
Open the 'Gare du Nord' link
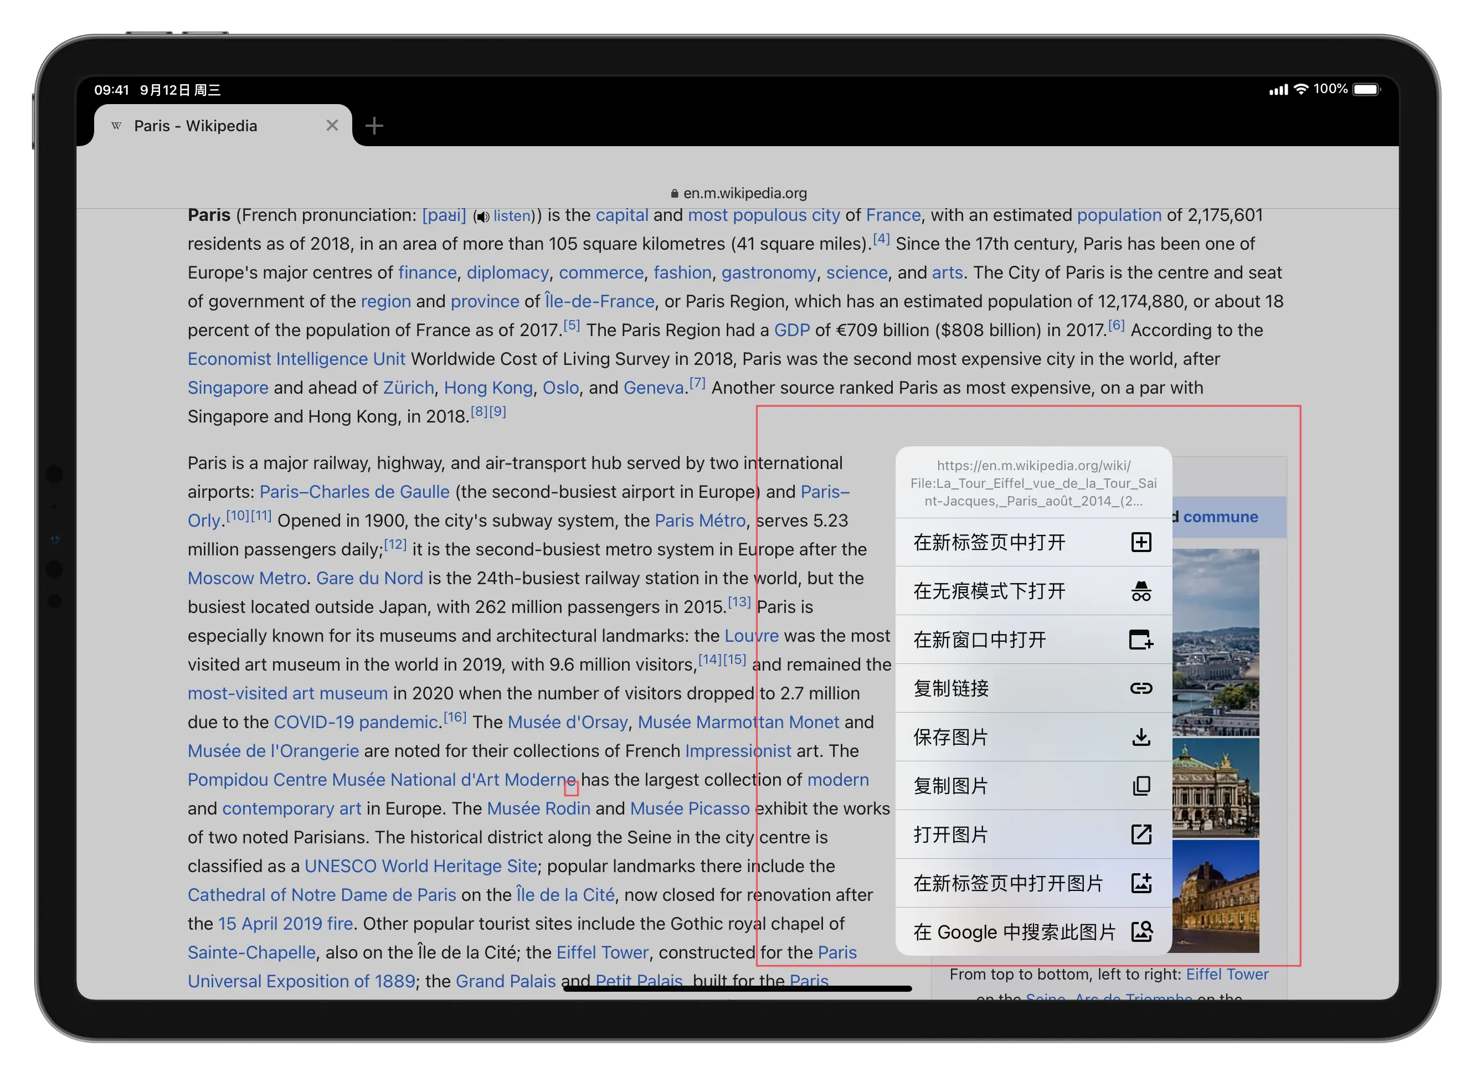[369, 578]
